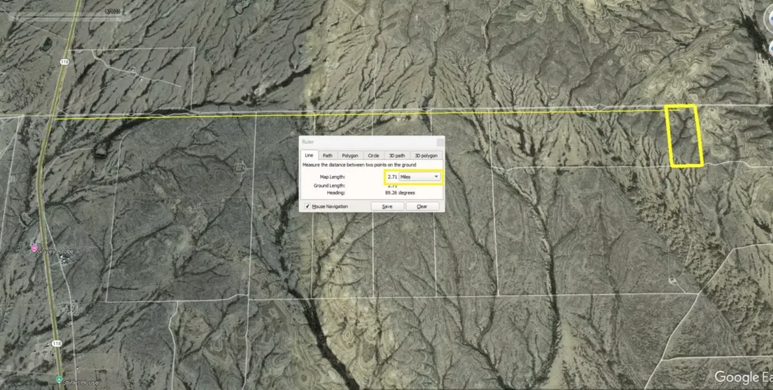Save the ruler measurement

coord(387,206)
